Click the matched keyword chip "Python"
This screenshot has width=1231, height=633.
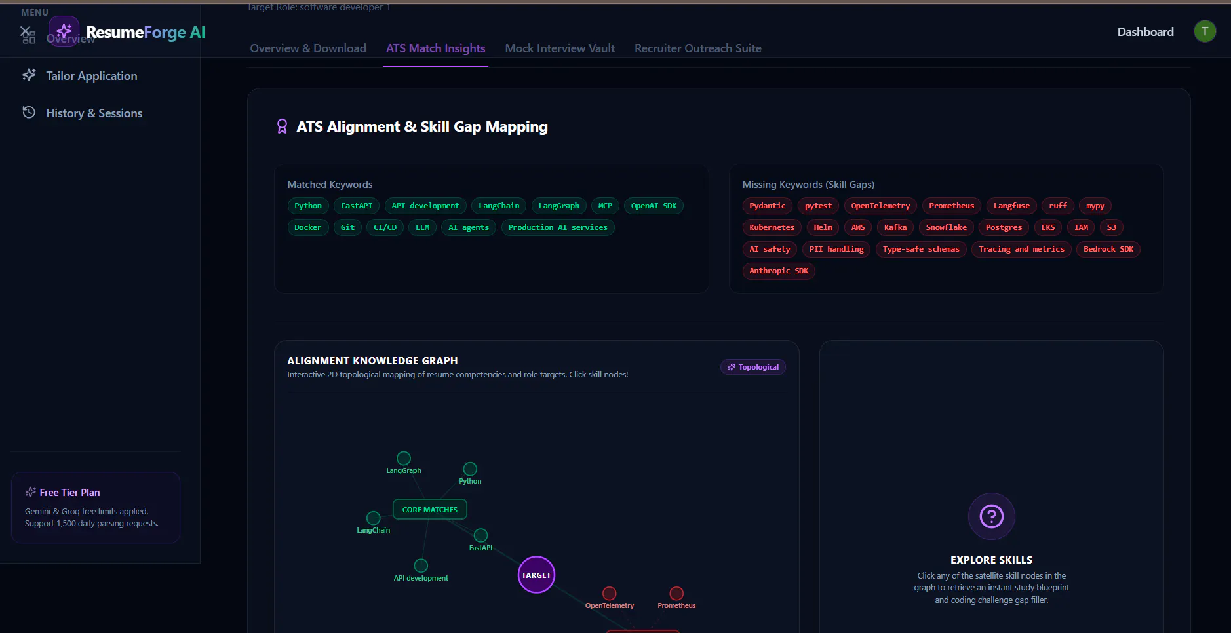308,206
